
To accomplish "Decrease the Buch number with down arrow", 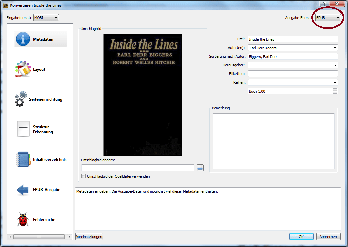I will pyautogui.click(x=335, y=92).
